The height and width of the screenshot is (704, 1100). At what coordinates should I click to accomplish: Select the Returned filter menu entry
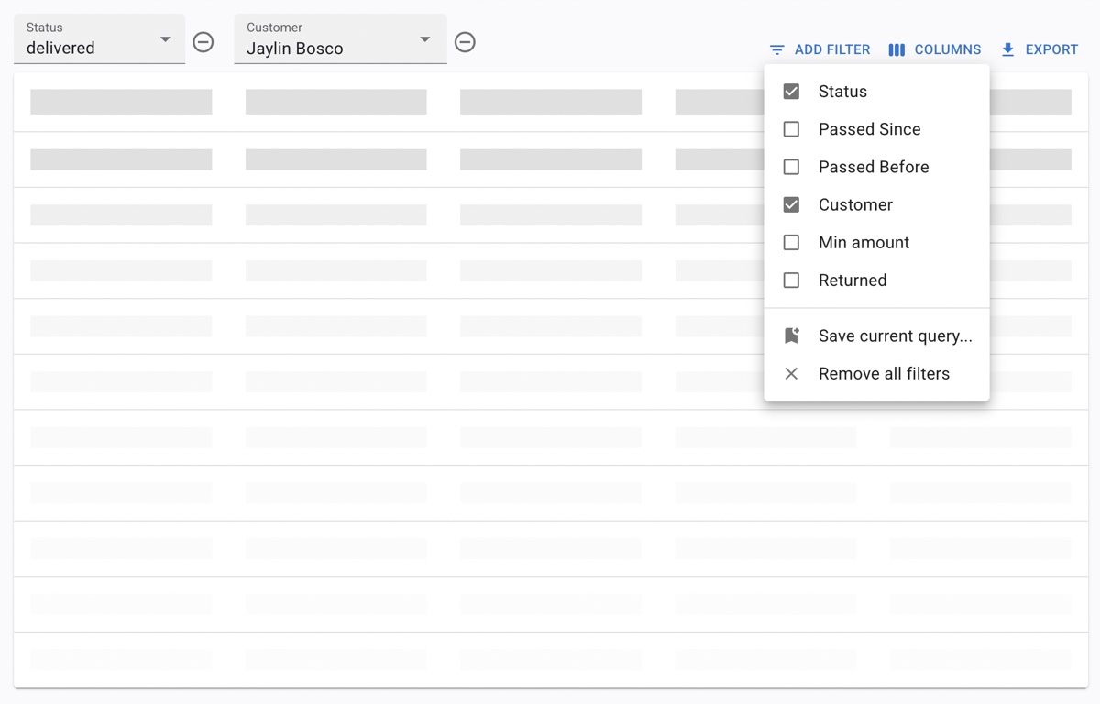pos(852,280)
